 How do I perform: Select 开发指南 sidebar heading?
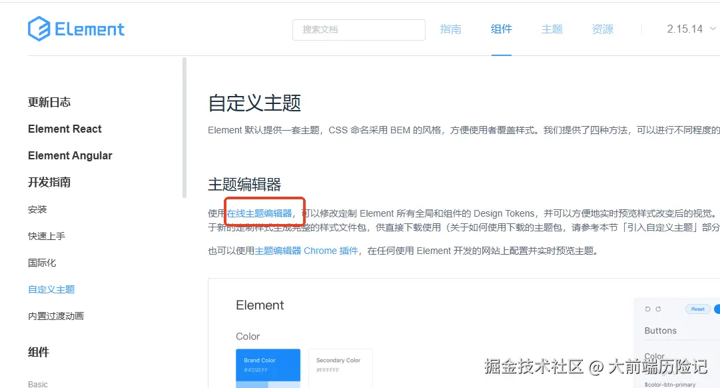(49, 182)
